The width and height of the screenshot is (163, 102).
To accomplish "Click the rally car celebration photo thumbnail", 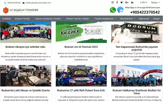I will pyautogui.click(x=81, y=76).
